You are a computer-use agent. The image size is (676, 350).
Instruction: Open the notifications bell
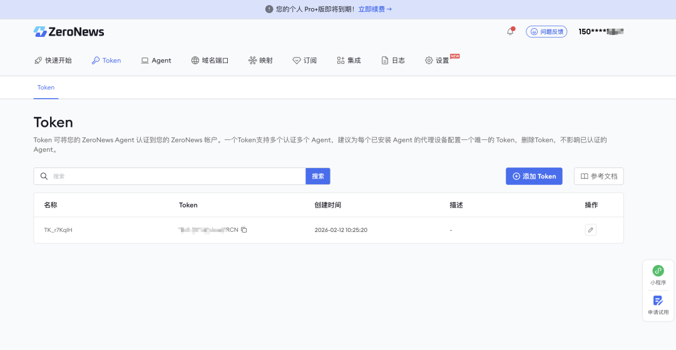pyautogui.click(x=511, y=31)
